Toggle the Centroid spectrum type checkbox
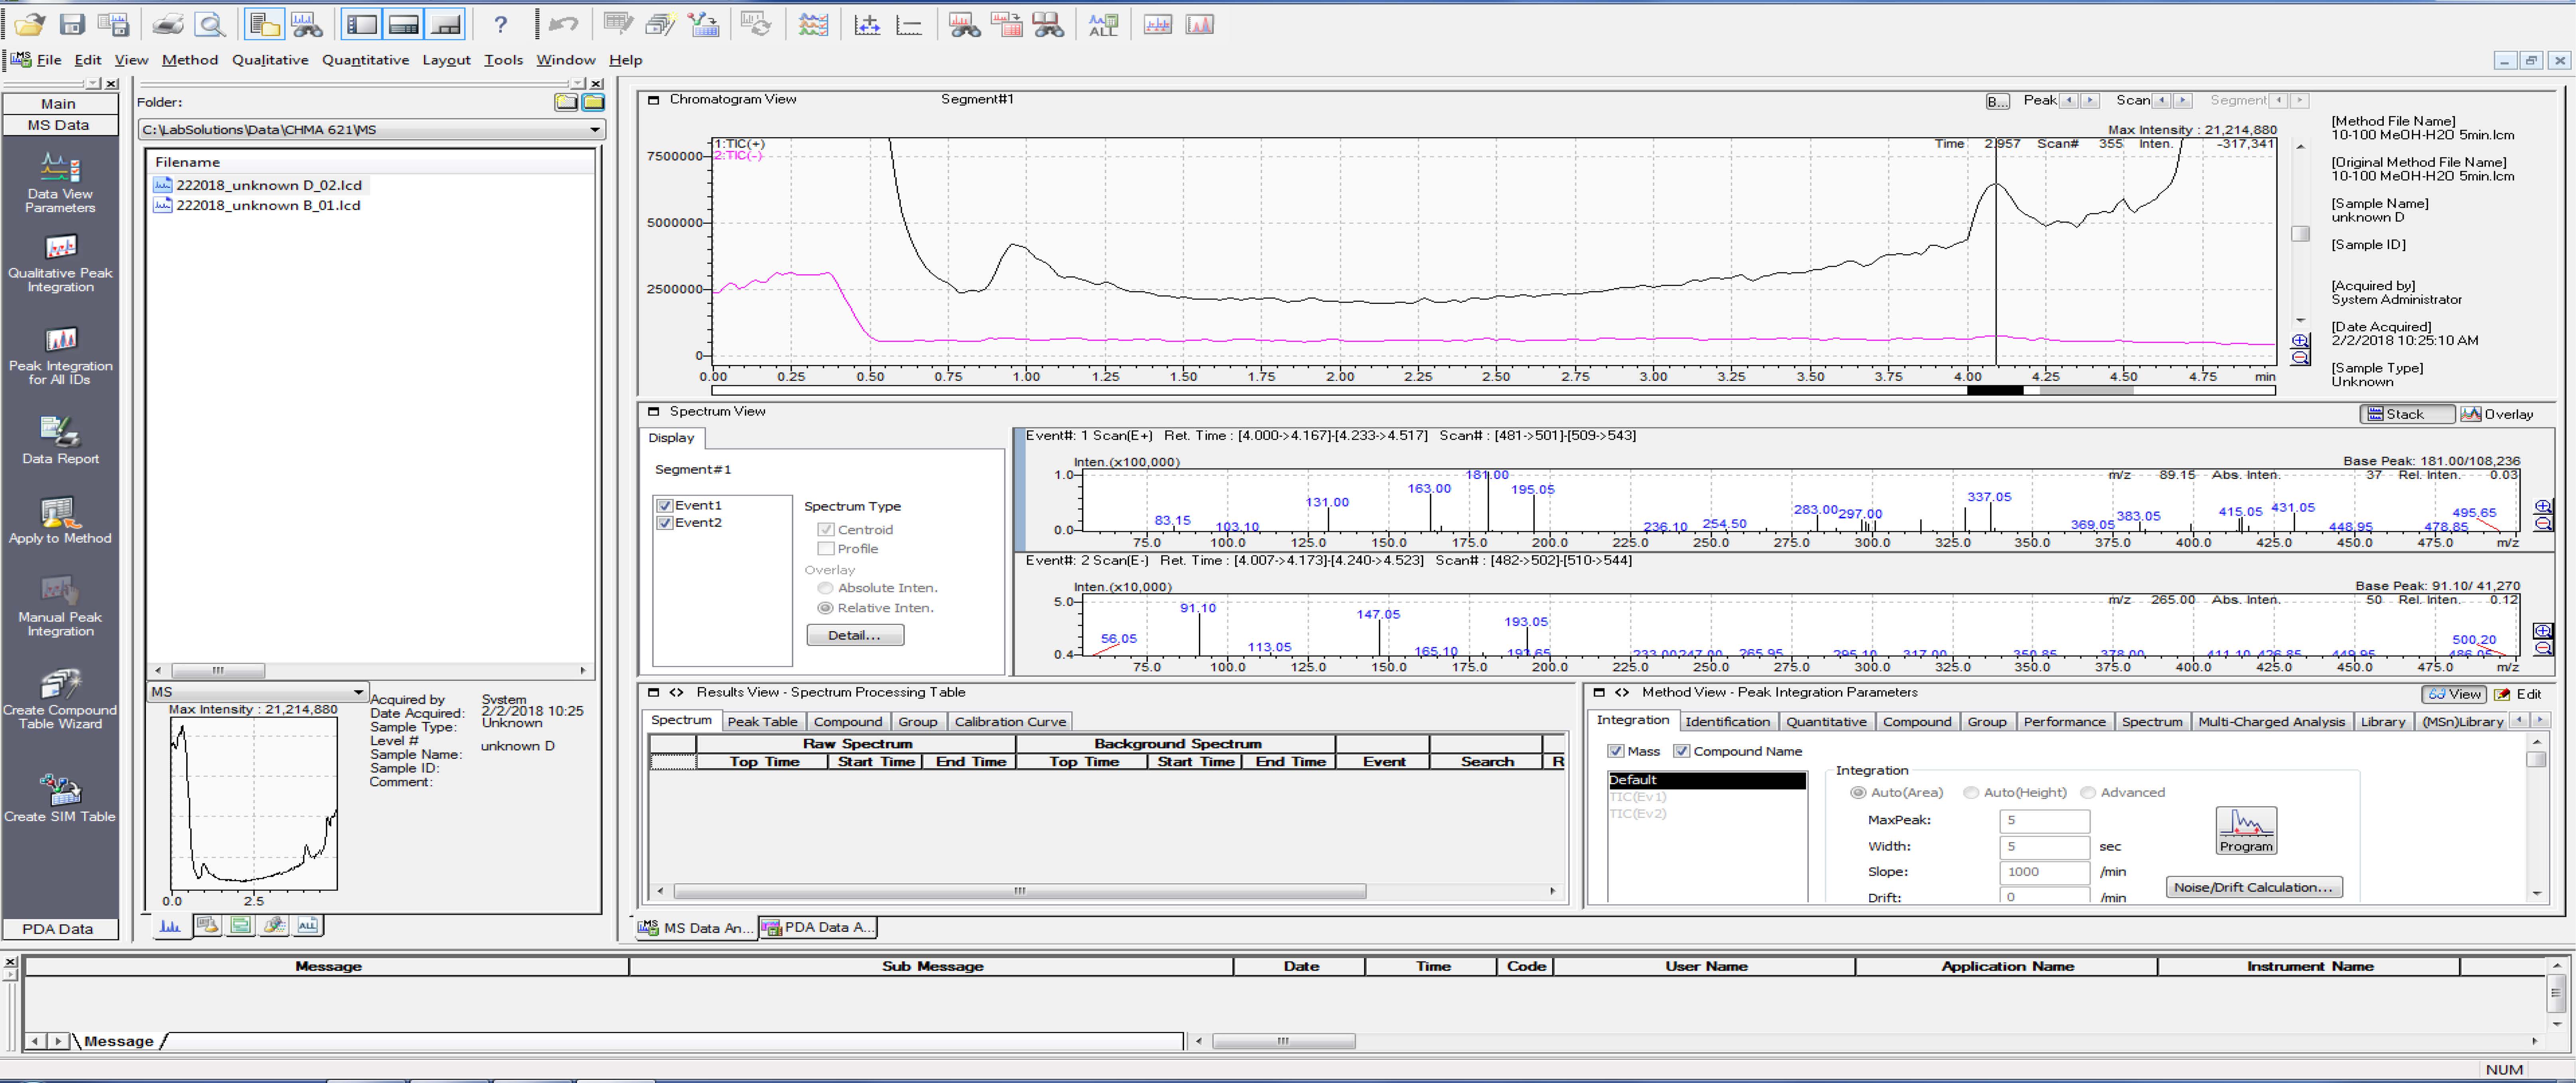 click(x=826, y=529)
